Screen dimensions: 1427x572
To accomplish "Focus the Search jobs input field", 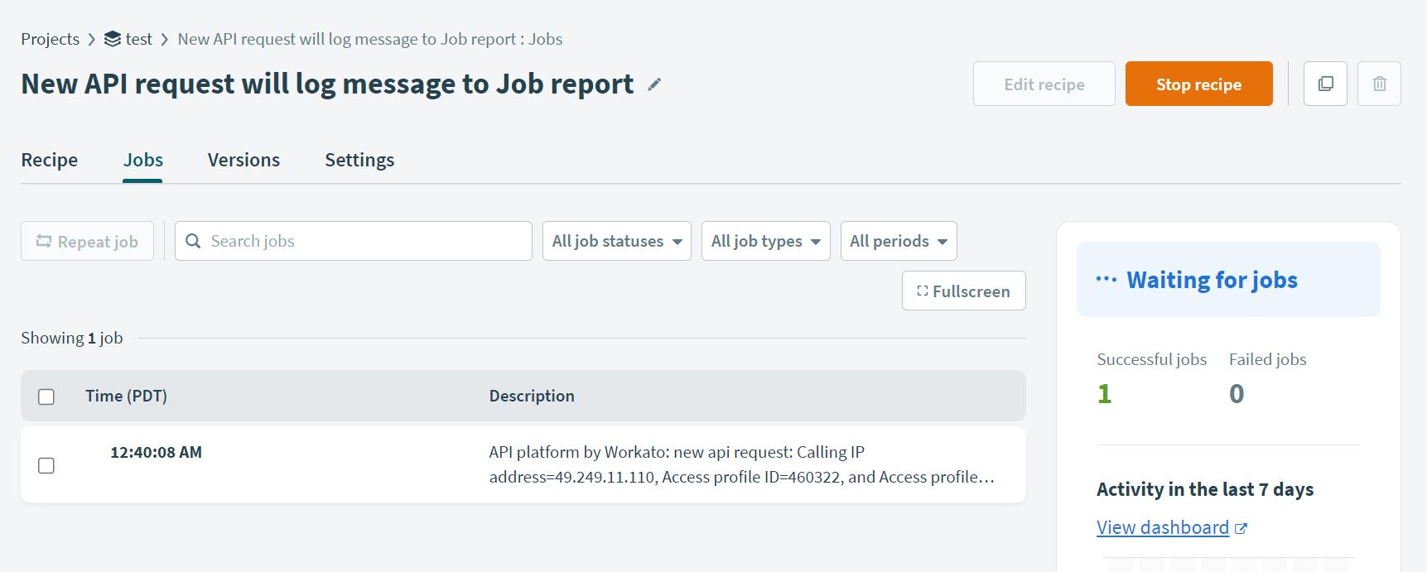I will (x=364, y=241).
